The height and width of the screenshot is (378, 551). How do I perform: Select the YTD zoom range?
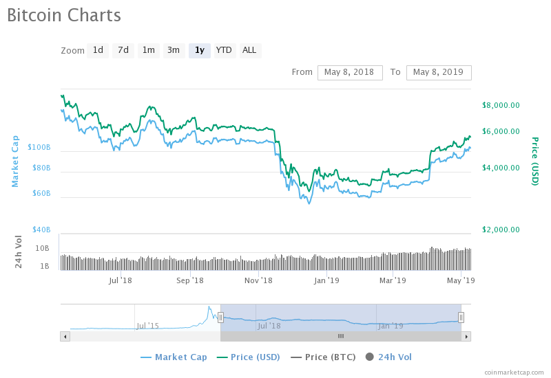pos(224,50)
